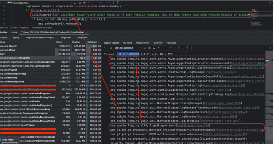
Task: Switch to the Biggest Objects tab
Action: coord(112,43)
